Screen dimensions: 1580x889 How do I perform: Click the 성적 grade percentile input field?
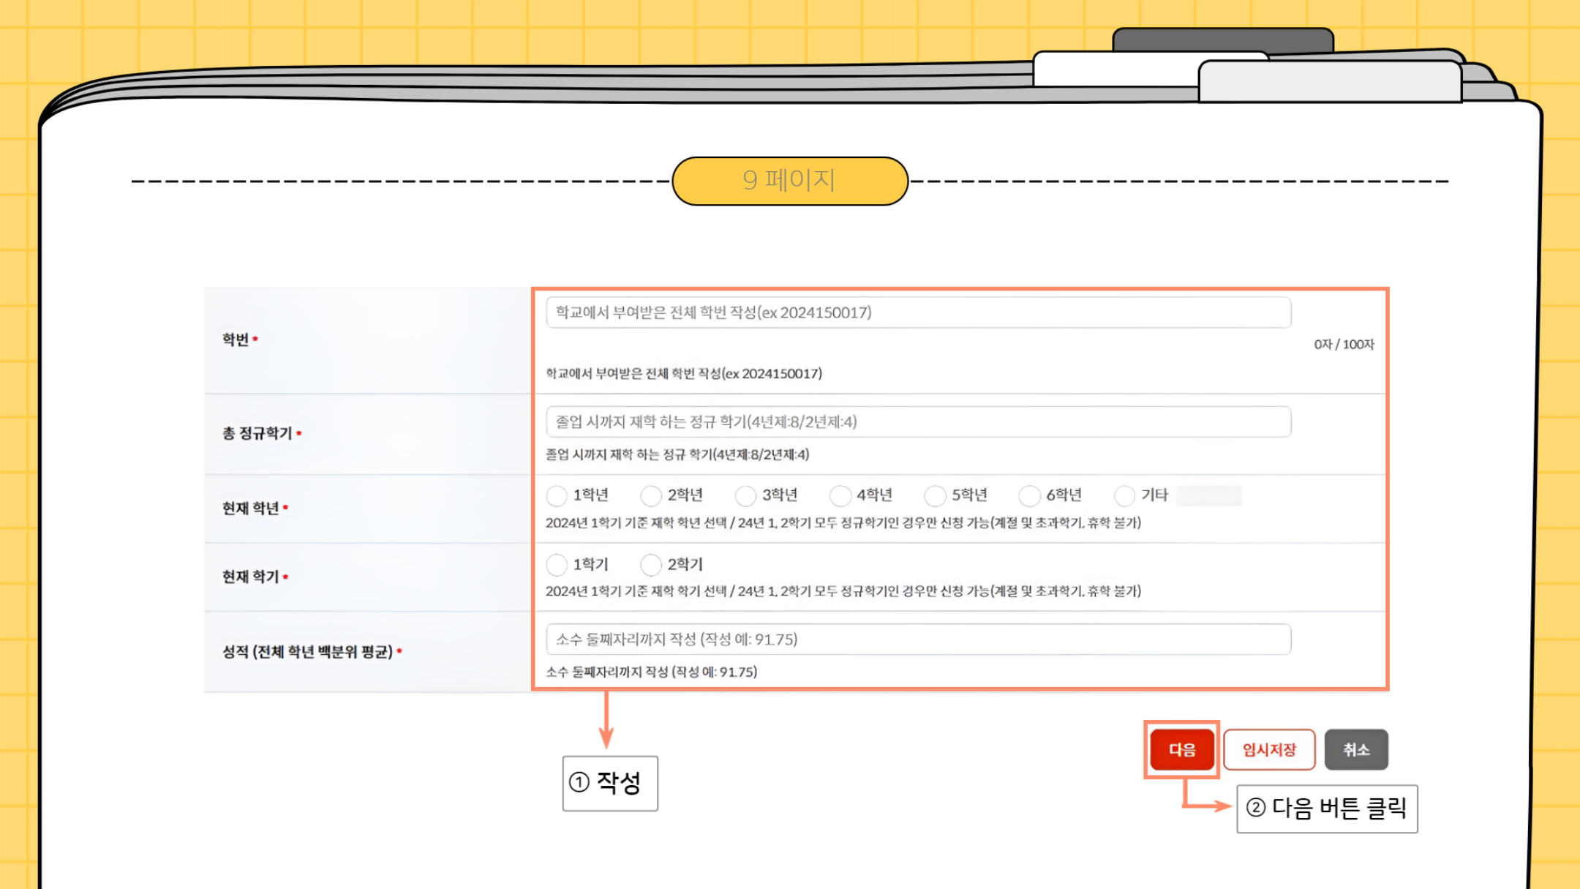[918, 639]
